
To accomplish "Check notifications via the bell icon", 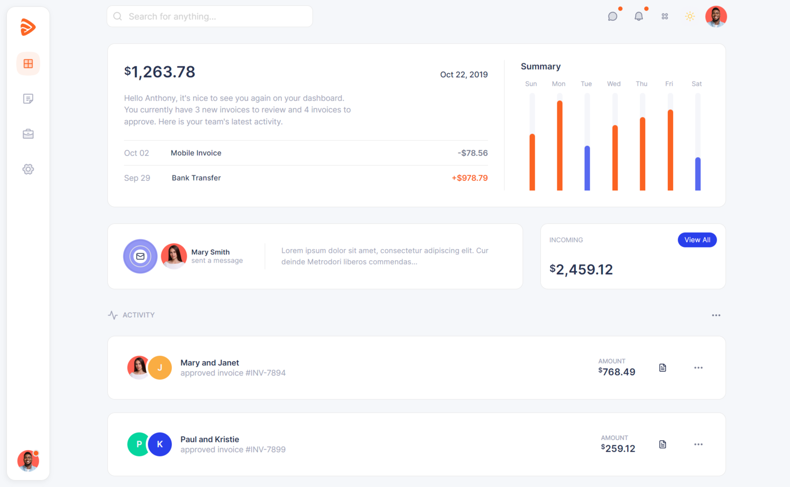I will pyautogui.click(x=639, y=17).
